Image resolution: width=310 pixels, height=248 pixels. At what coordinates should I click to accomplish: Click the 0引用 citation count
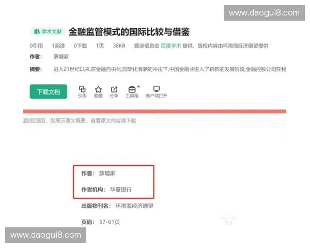point(36,46)
